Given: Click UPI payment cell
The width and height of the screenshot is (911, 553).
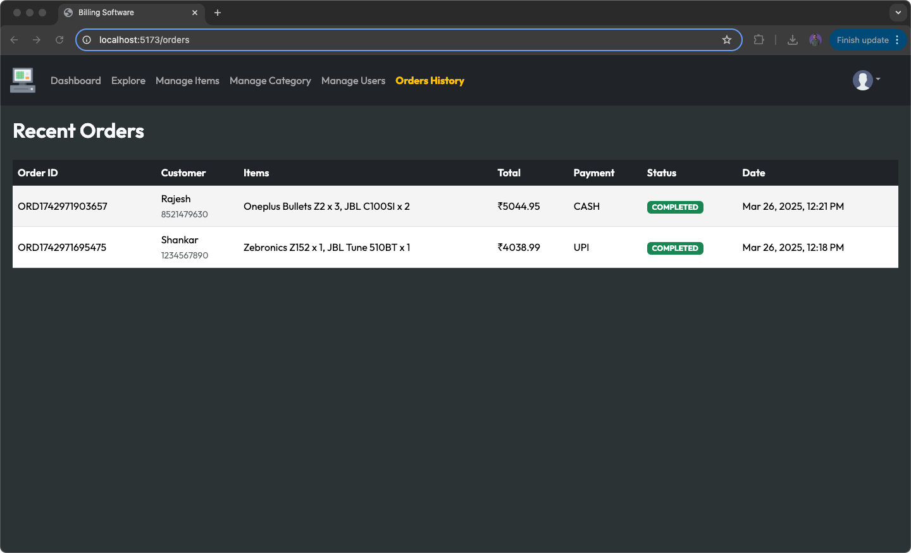Looking at the screenshot, I should click(581, 248).
